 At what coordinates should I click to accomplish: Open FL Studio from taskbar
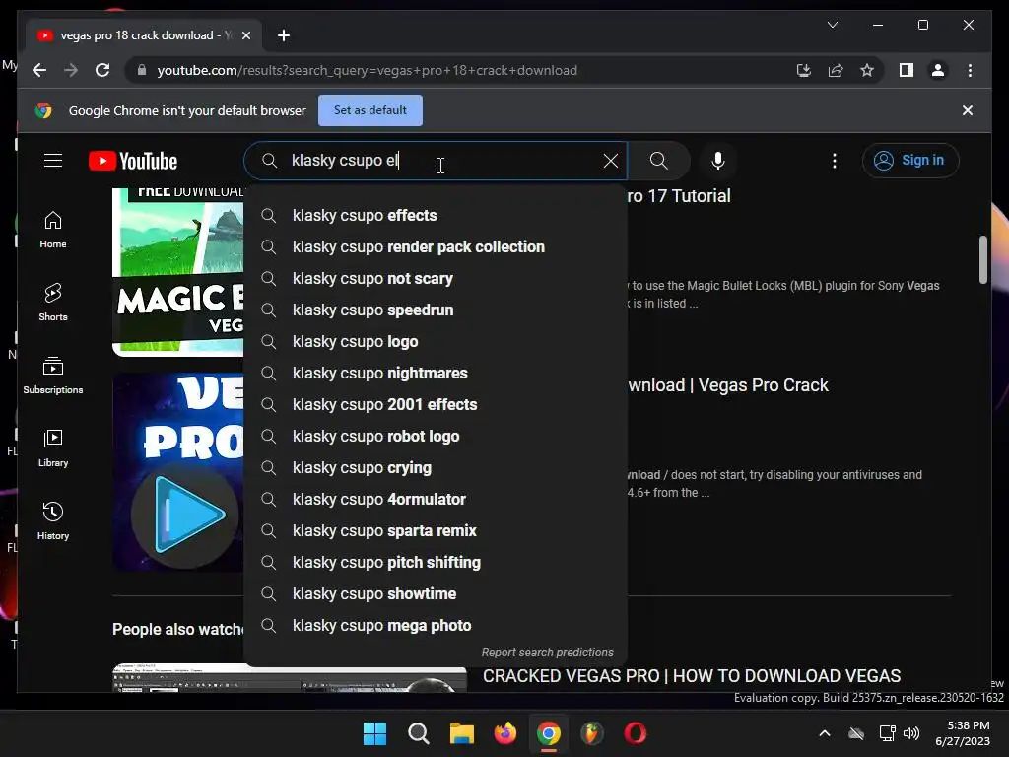(591, 733)
